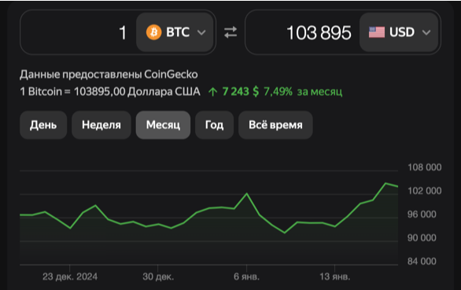461x290 pixels.
Task: Click the chart peak near 6 янв.
Action: click(x=247, y=193)
